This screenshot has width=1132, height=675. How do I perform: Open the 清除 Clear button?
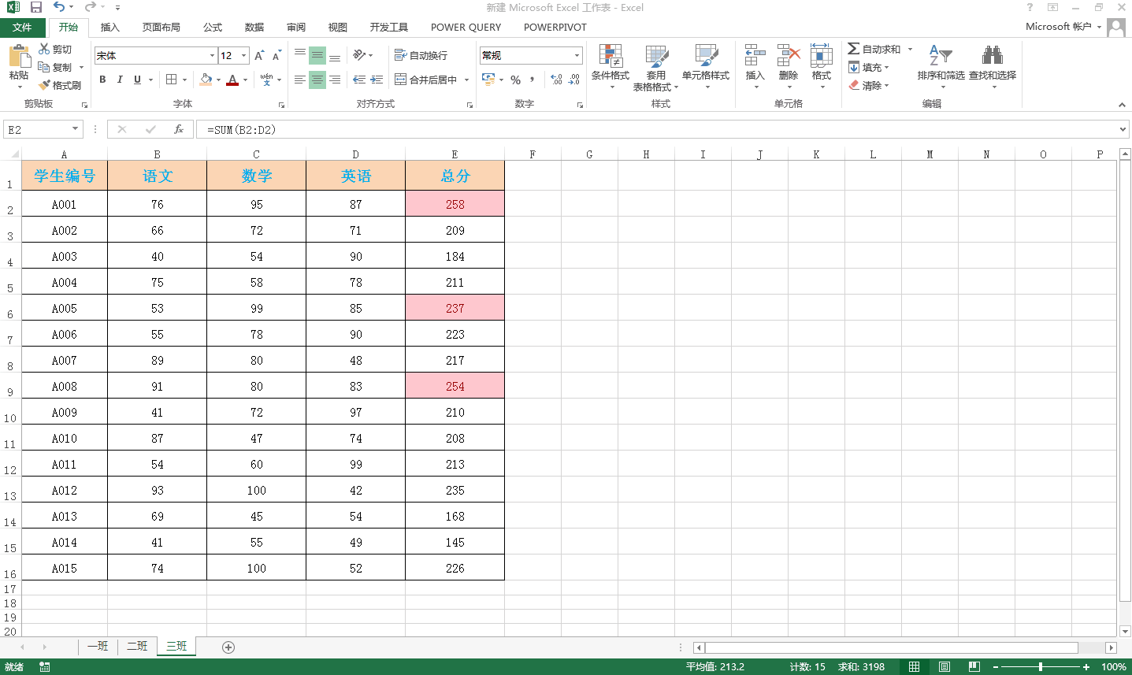point(869,85)
